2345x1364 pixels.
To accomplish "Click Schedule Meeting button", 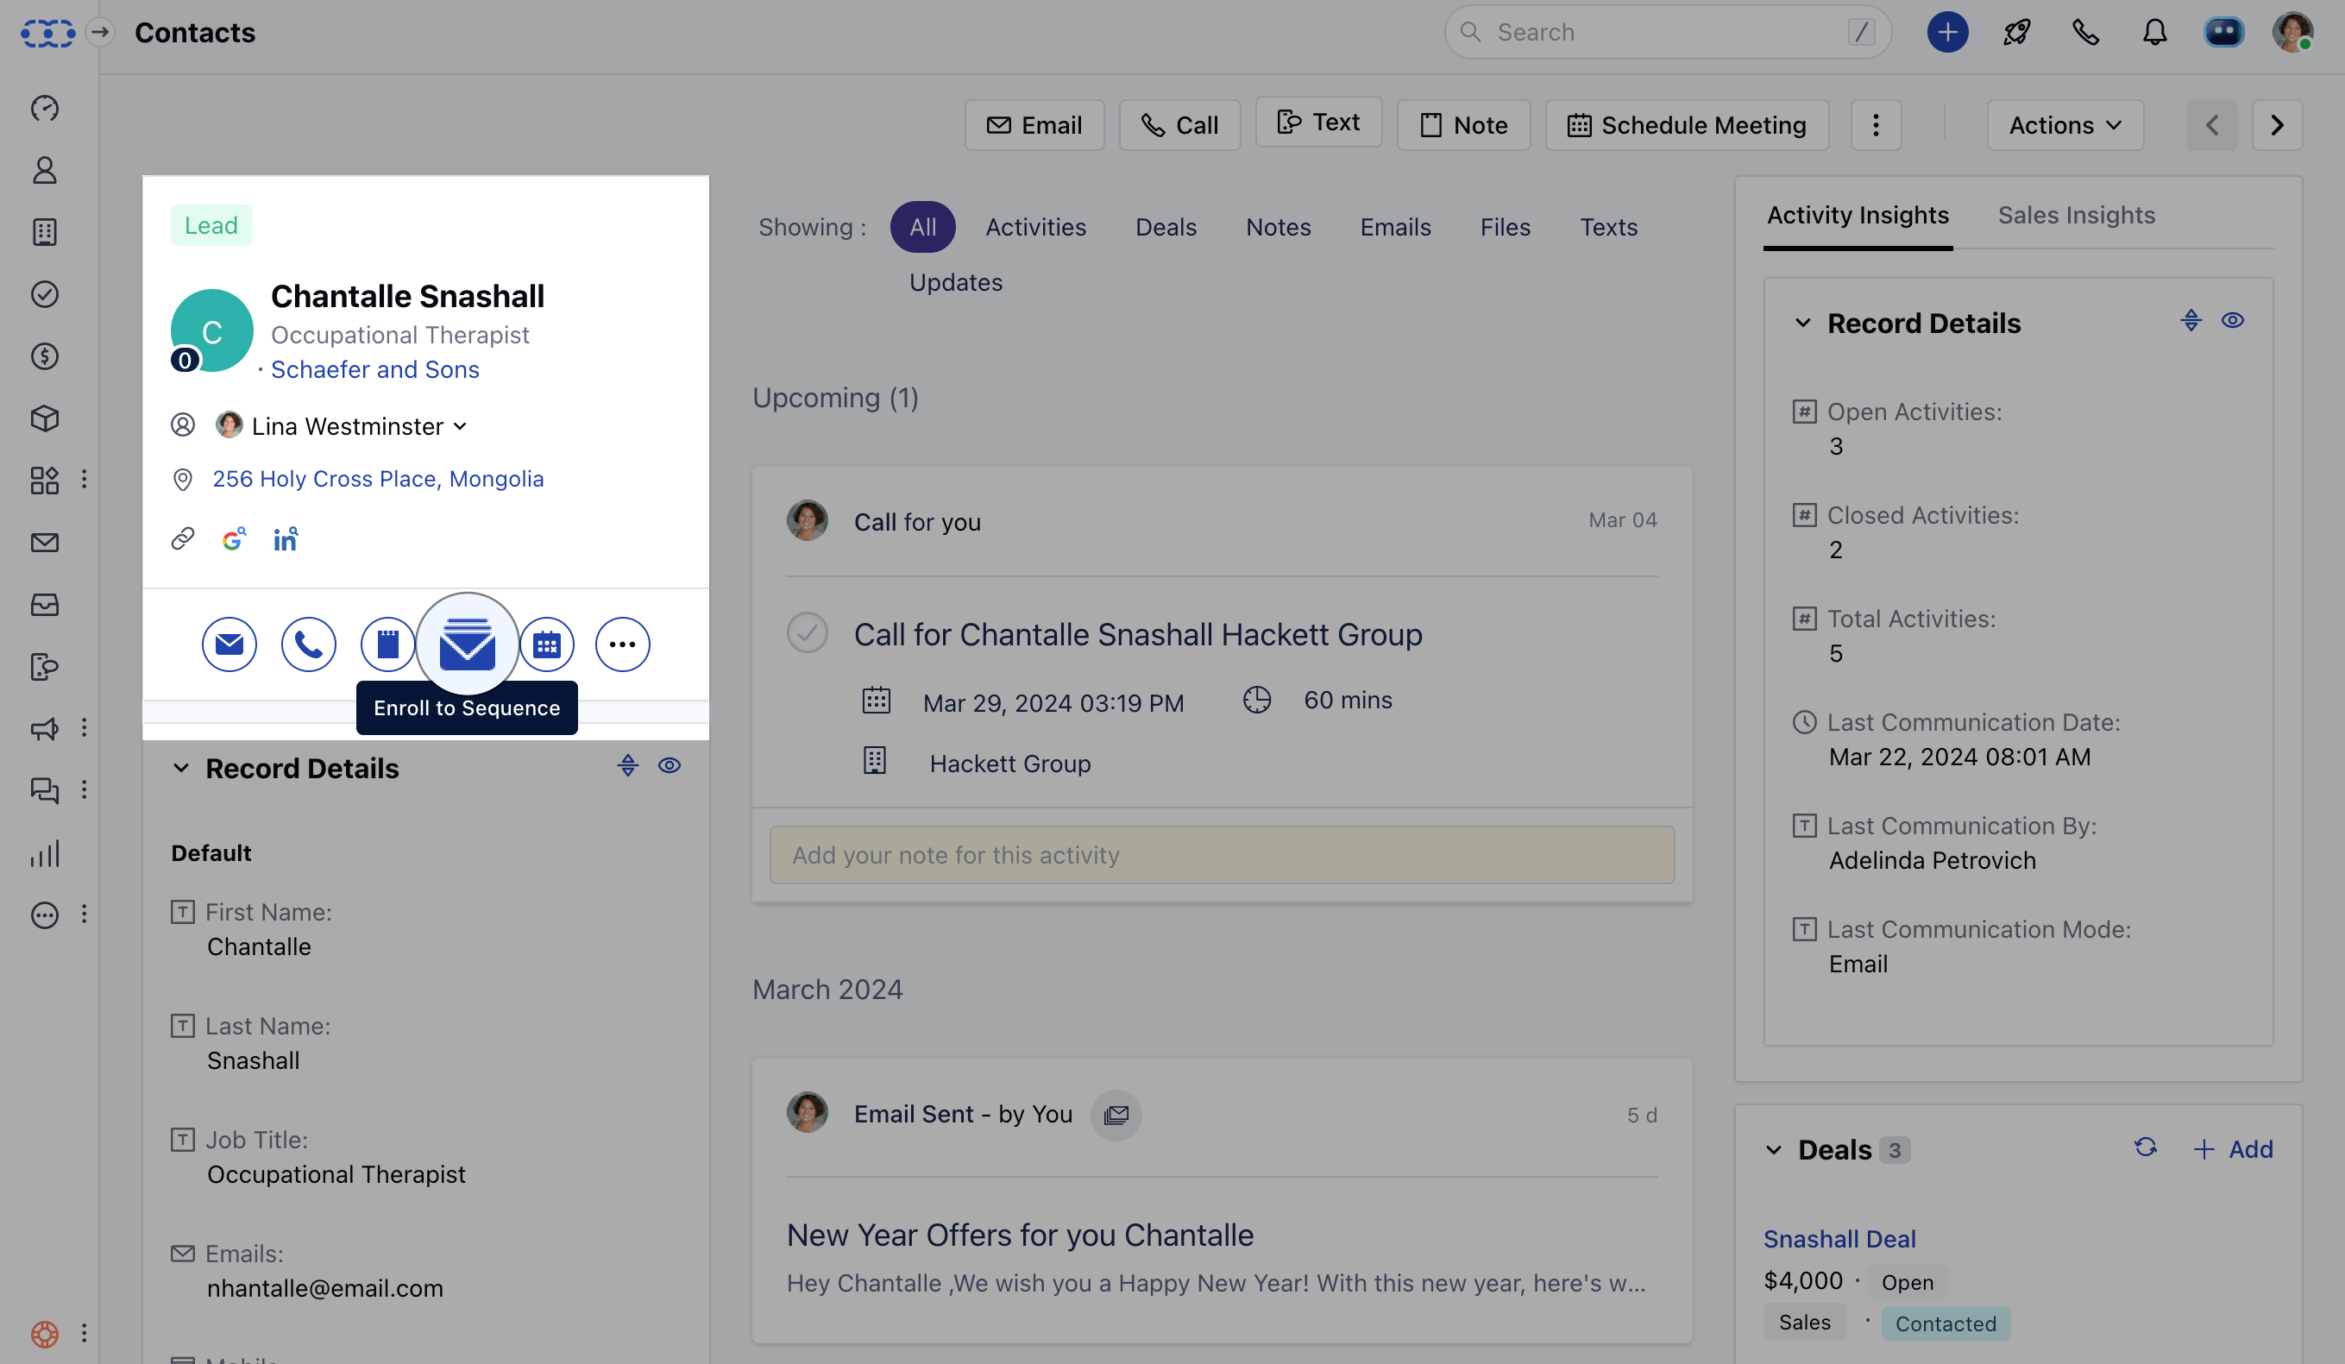I will (x=1687, y=125).
